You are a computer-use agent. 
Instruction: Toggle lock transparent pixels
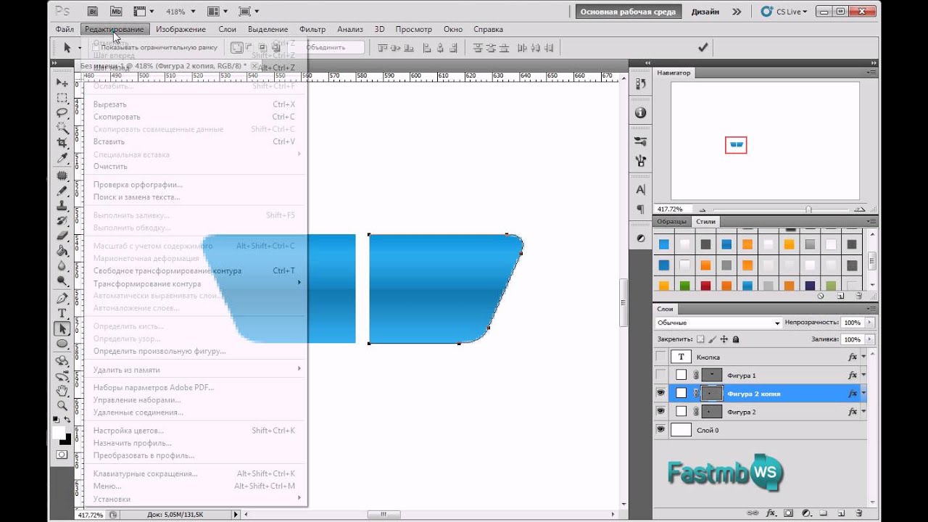700,339
